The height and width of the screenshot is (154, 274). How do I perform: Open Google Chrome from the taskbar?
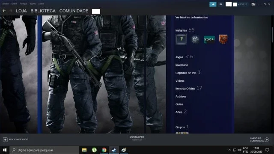tap(104, 150)
